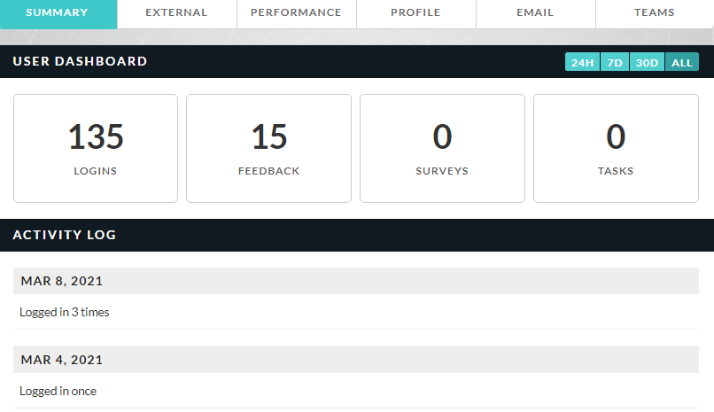The height and width of the screenshot is (412, 714).
Task: Show the 30D time range
Action: pyautogui.click(x=647, y=62)
